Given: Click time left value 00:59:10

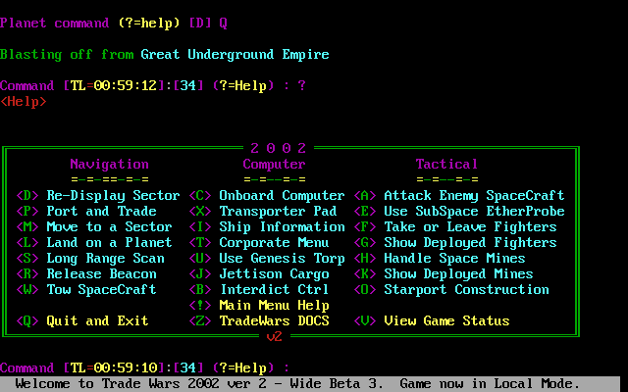Looking at the screenshot, I should click(x=126, y=368).
